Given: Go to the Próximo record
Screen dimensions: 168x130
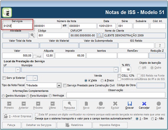Looking at the screenshot, I should coord(38,105).
